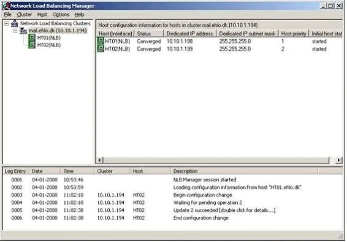Select HT01(NLB) in the cluster tree

(49, 38)
